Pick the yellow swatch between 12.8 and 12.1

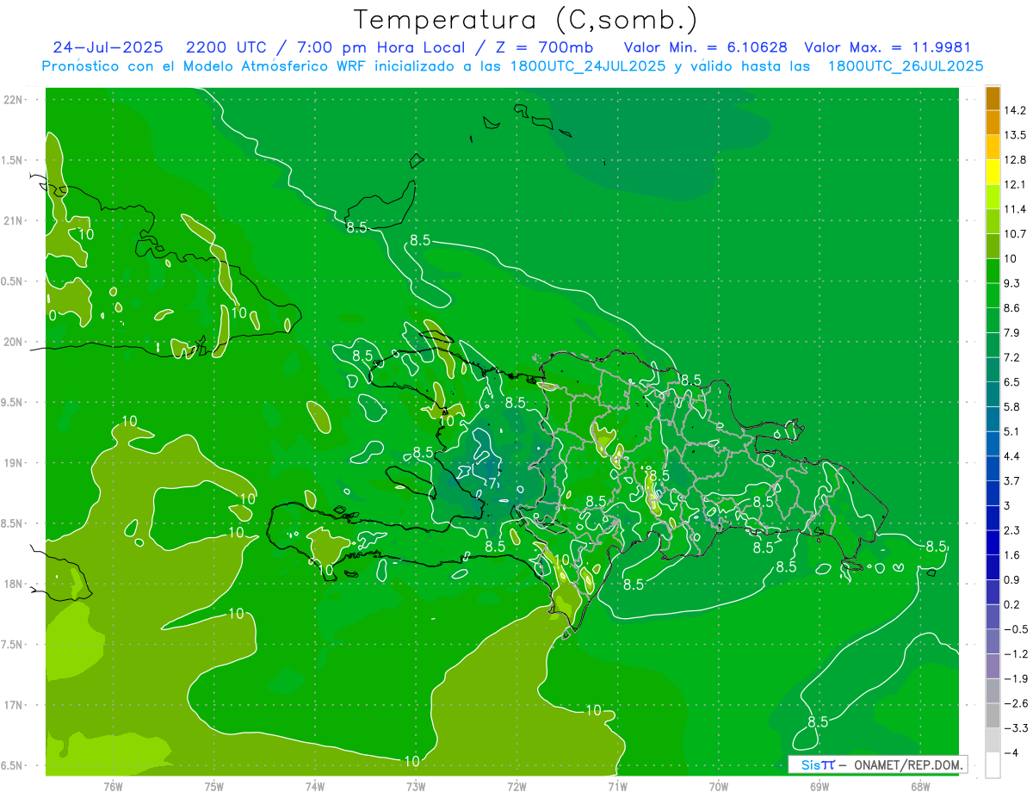click(x=993, y=172)
